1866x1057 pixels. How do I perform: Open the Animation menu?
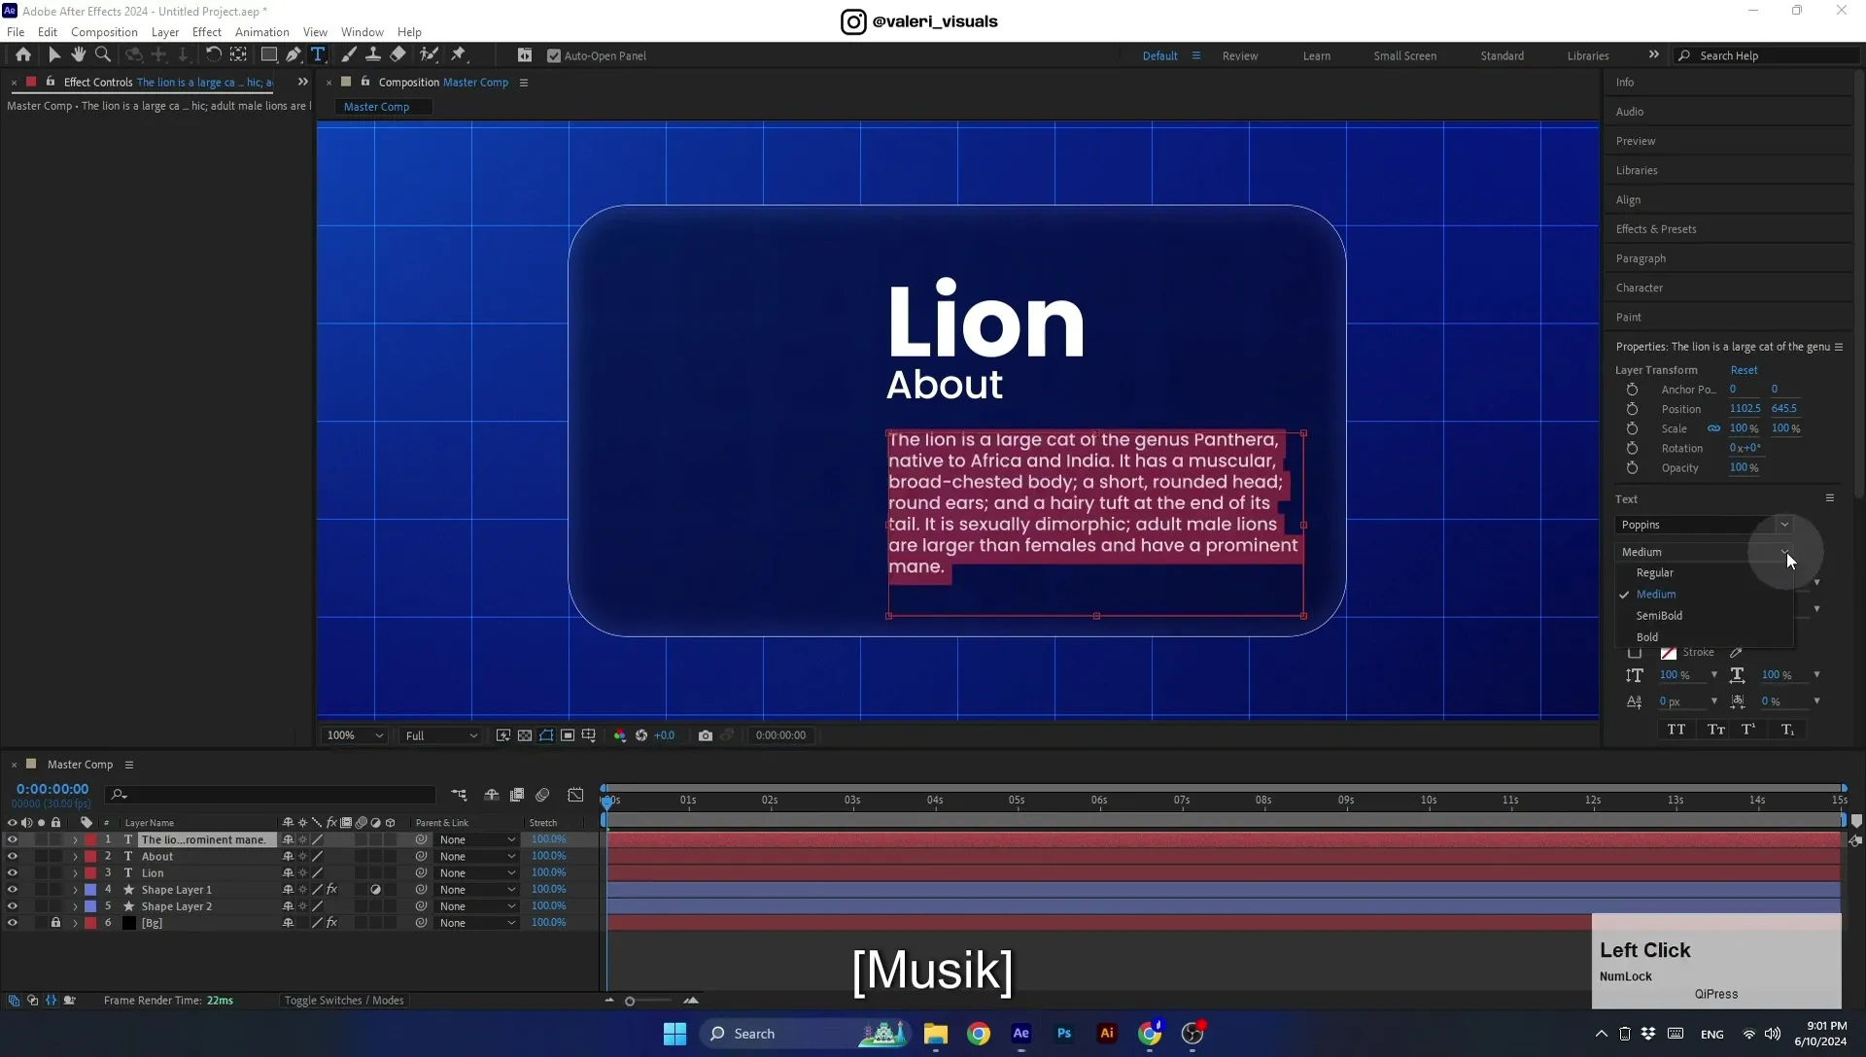click(x=261, y=32)
